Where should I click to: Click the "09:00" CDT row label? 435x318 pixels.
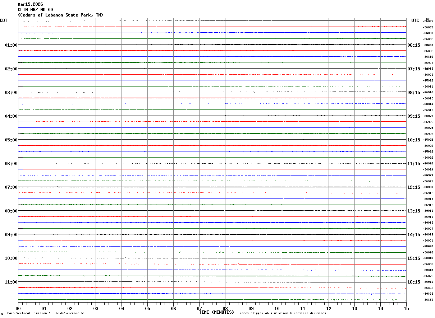point(11,235)
